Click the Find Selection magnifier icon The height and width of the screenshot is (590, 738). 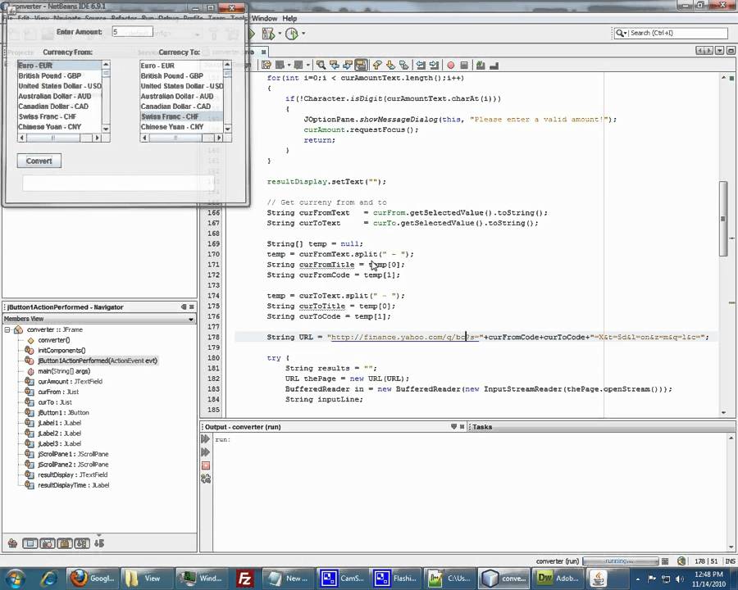click(x=321, y=65)
